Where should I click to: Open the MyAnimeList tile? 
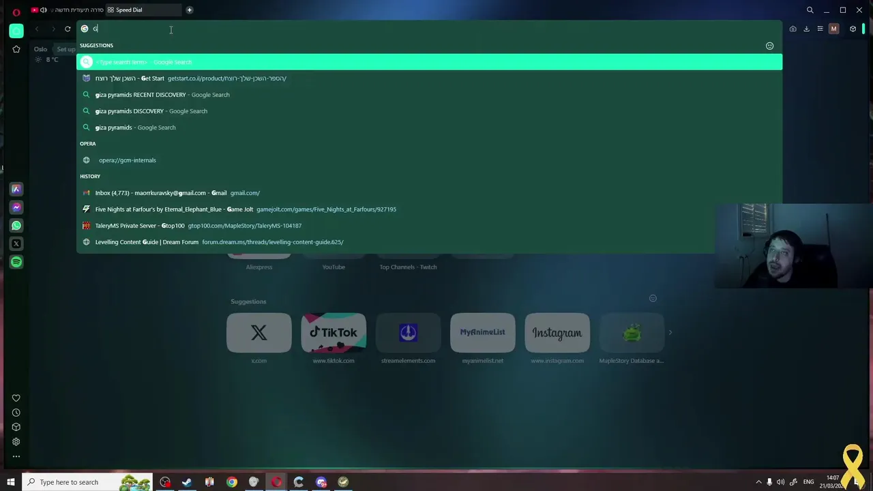(483, 333)
